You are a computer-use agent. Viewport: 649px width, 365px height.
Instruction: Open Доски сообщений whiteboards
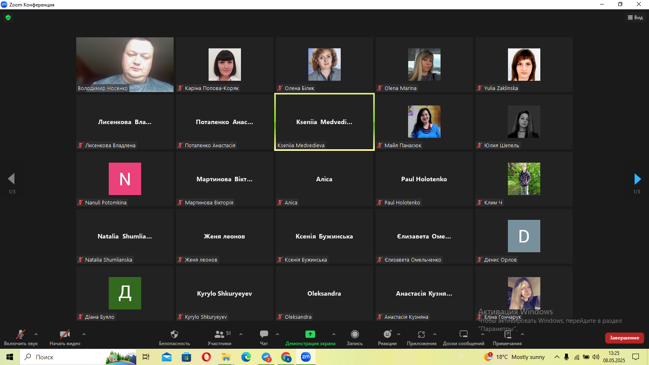(464, 337)
